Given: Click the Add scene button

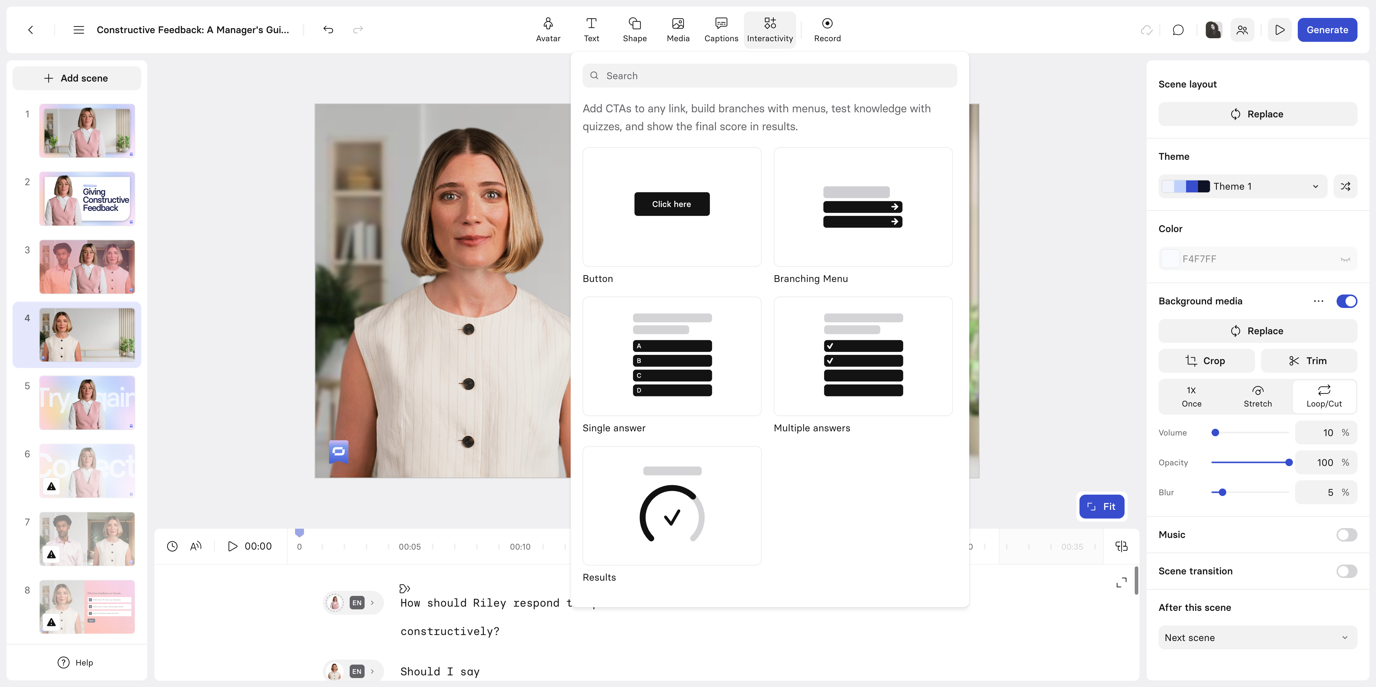Looking at the screenshot, I should [76, 78].
